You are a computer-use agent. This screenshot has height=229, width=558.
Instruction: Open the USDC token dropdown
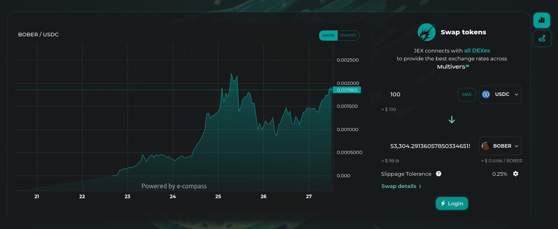point(500,94)
